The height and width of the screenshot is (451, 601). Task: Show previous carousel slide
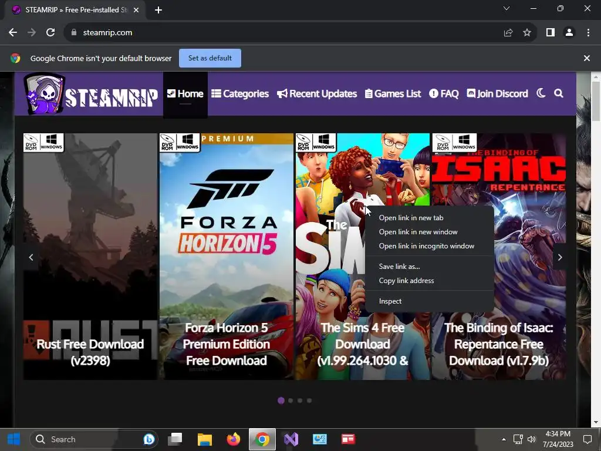coord(31,257)
